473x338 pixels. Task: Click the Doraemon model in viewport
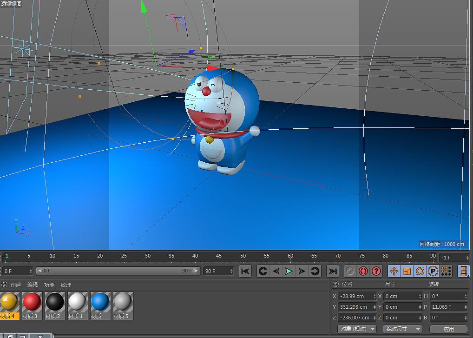pyautogui.click(x=222, y=121)
